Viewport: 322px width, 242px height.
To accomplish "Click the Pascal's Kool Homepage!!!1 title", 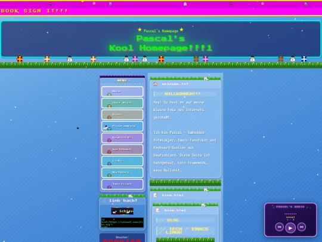I will tap(160, 43).
